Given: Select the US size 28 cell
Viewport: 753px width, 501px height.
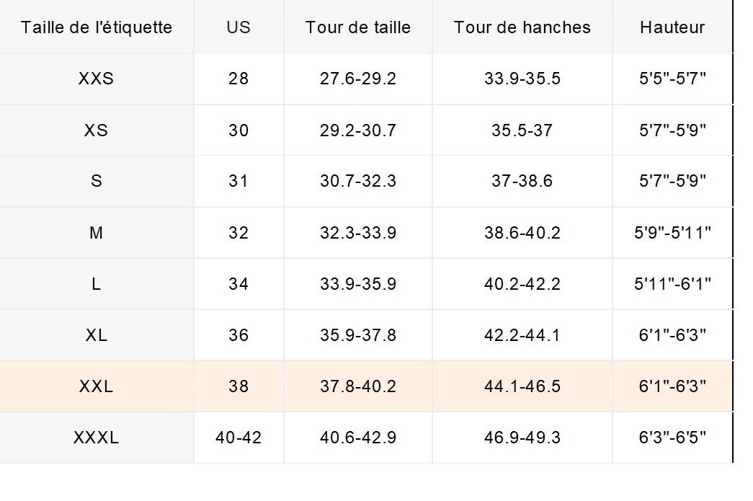Looking at the screenshot, I should 239,79.
